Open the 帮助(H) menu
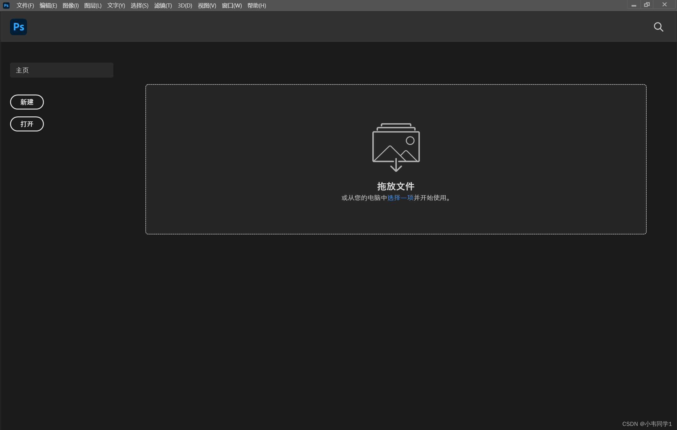Screen dimensions: 677x430 tap(256, 6)
